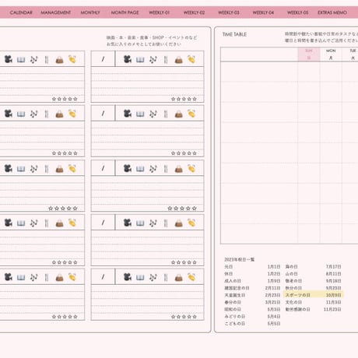This screenshot has height=358, width=358.
Task: Select music notes icon in third right-column memo card
Action: point(153,169)
